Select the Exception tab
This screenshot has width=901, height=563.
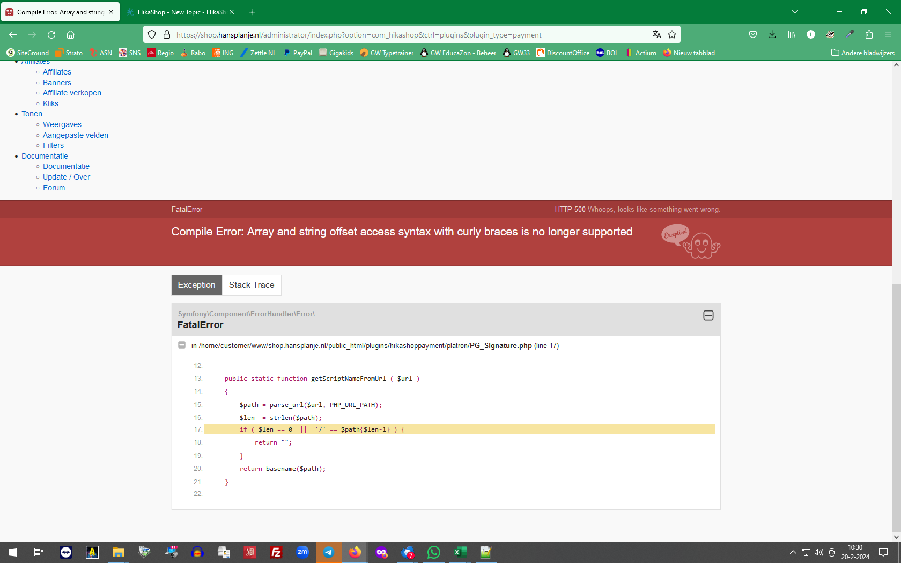pos(197,285)
